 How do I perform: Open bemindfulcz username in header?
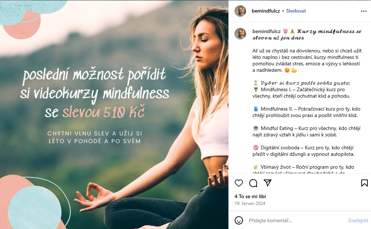point(266,11)
